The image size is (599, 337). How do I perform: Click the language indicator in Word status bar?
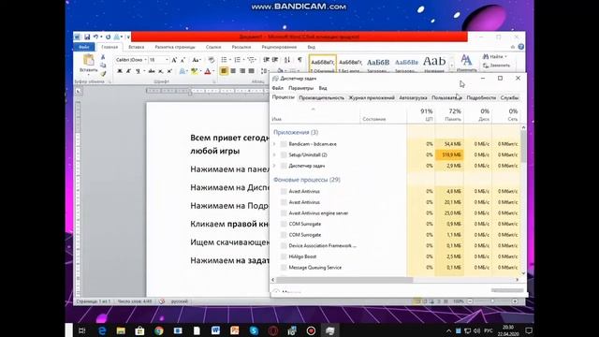pyautogui.click(x=179, y=301)
